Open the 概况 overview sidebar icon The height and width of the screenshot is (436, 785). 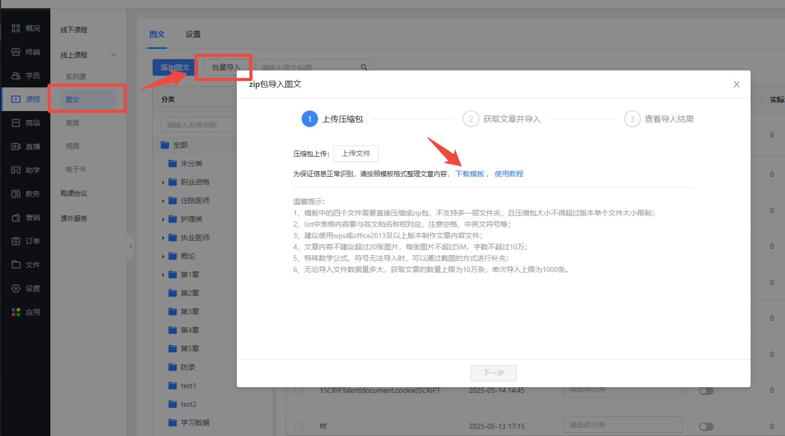click(x=16, y=28)
